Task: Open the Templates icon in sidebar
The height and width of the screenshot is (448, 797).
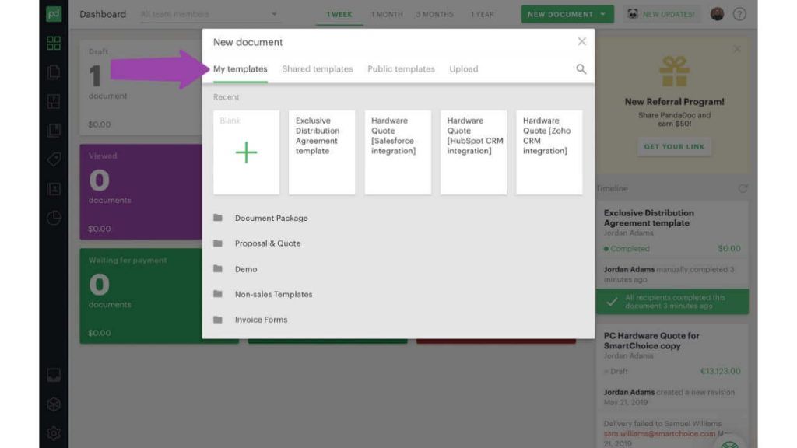Action: click(x=54, y=101)
